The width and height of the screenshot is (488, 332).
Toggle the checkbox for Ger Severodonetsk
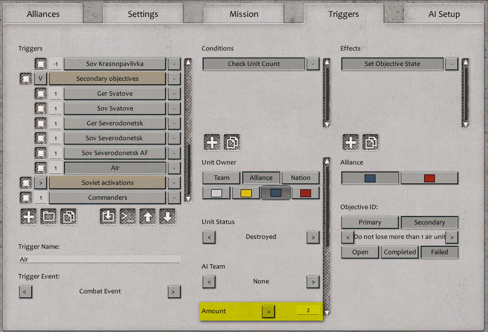pyautogui.click(x=41, y=123)
